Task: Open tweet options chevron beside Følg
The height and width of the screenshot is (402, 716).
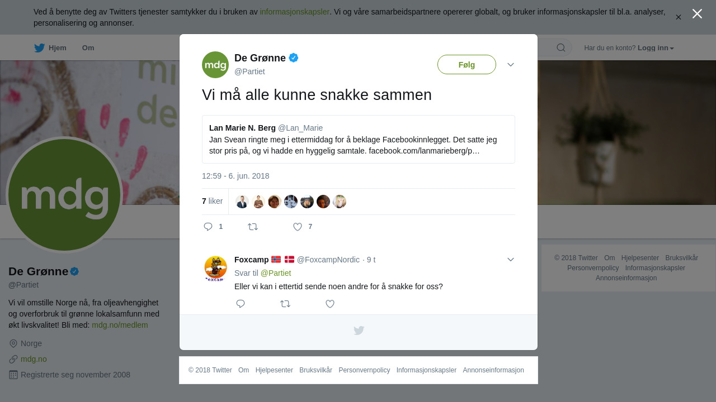Action: point(511,65)
